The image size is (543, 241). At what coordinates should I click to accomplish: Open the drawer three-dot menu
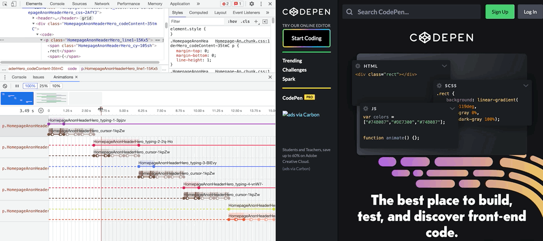pyautogui.click(x=4, y=77)
